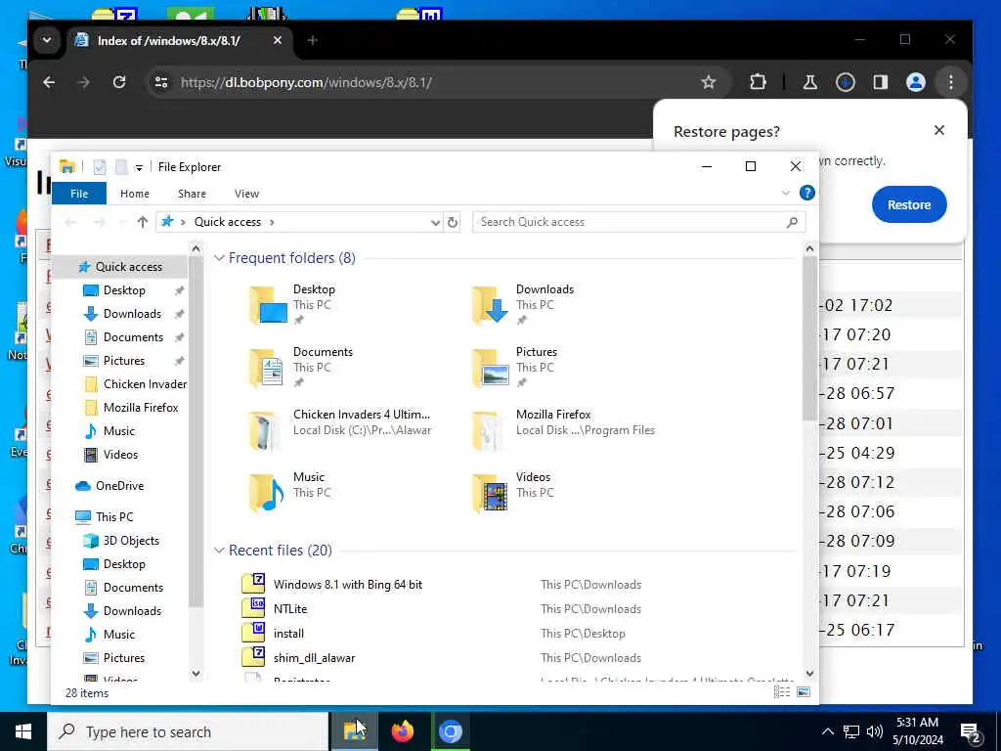Open the Music frequent folder icon
1001x751 pixels.
coord(267,493)
